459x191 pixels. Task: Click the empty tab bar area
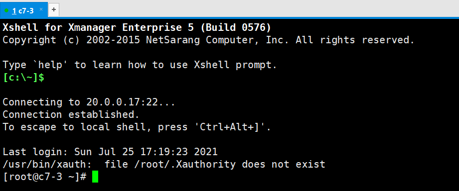tap(258, 9)
